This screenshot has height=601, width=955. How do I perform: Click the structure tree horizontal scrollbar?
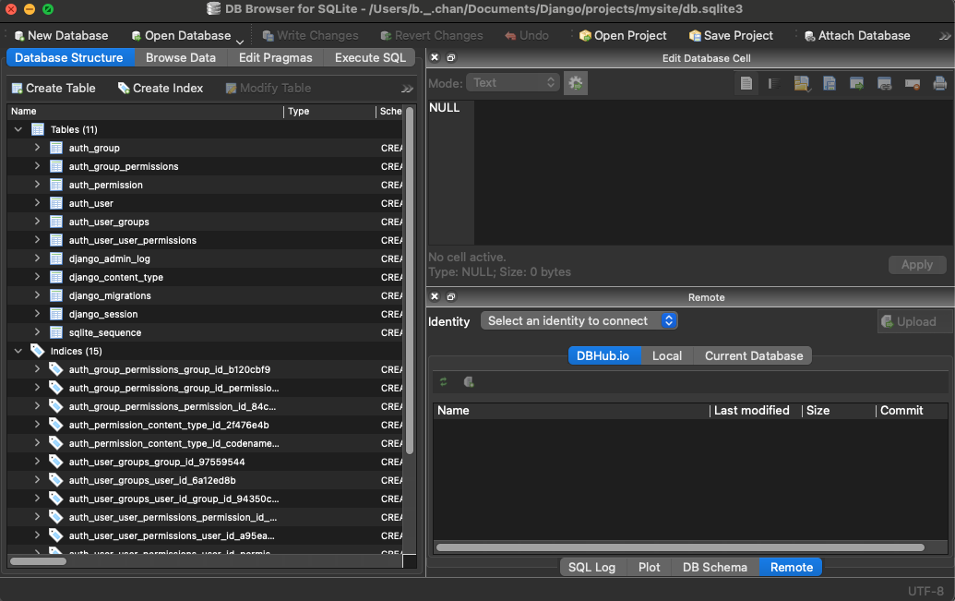(39, 560)
